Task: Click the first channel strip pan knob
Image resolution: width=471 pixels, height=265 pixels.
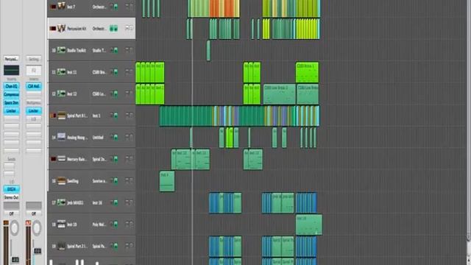Action: [x=15, y=228]
